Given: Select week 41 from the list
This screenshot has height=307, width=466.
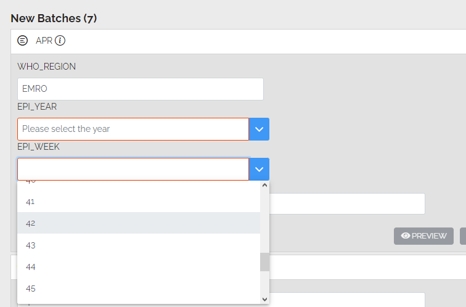Looking at the screenshot, I should click(x=139, y=202).
